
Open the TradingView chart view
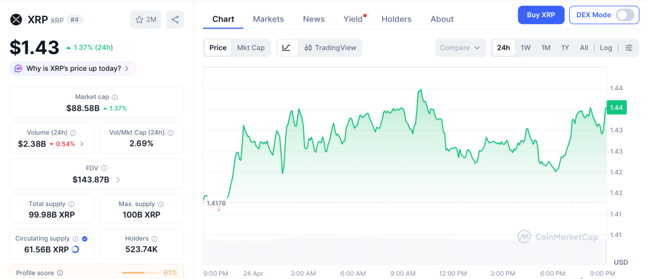click(330, 48)
